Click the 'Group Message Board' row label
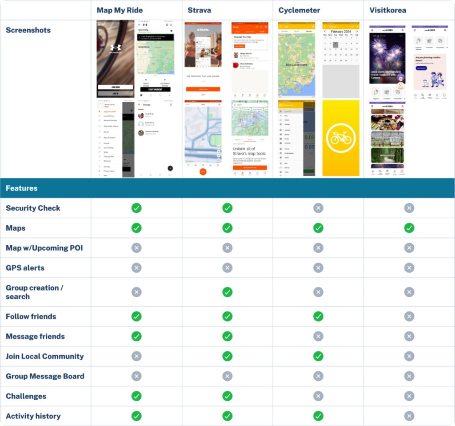455x426 pixels. click(x=45, y=376)
